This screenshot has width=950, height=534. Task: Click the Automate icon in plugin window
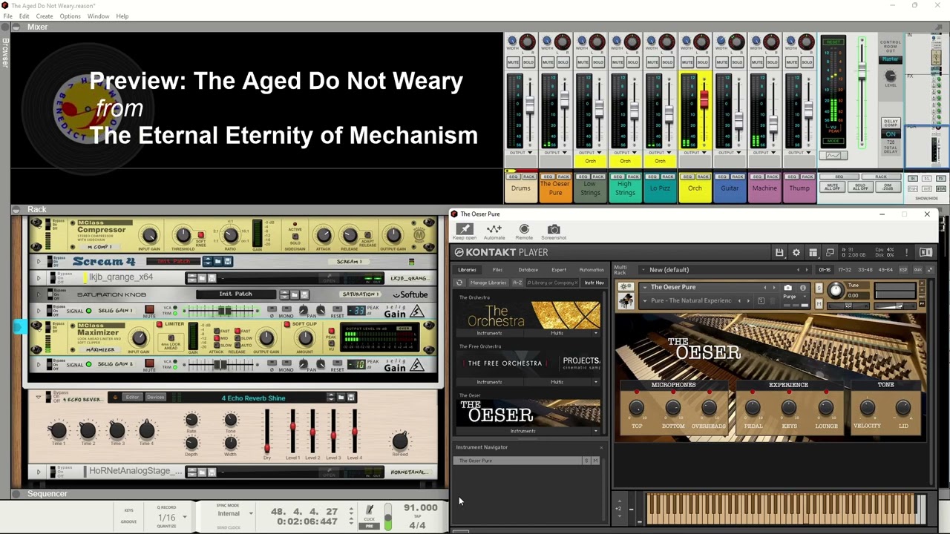pyautogui.click(x=494, y=230)
